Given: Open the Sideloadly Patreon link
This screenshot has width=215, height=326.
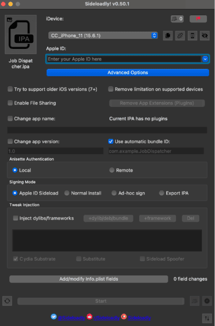Looking at the screenshot, I should [x=140, y=318].
